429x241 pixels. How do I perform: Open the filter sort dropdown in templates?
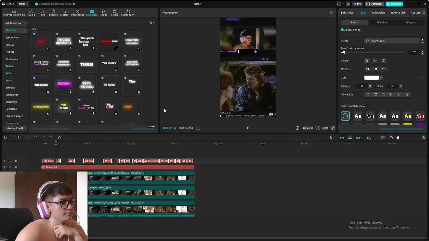(x=152, y=23)
